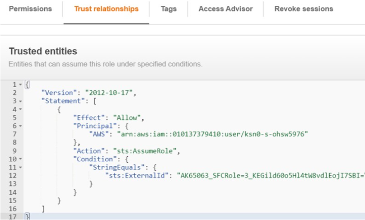
Task: Collapse the Principal block fold arrow
Action: coord(20,126)
